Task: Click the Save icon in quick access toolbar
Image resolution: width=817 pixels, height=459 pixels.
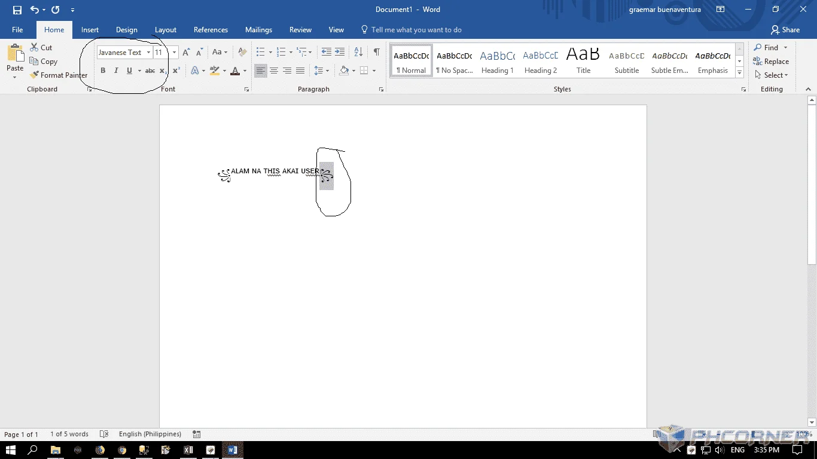Action: [x=17, y=10]
